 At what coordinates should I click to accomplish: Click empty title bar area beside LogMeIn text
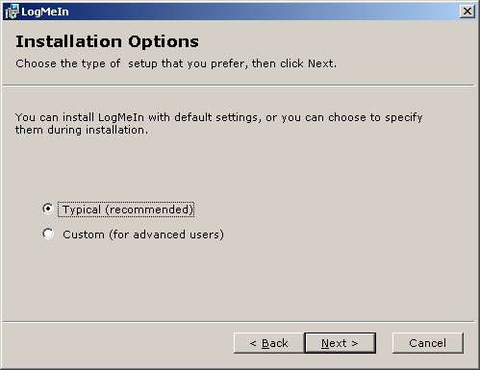click(257, 12)
